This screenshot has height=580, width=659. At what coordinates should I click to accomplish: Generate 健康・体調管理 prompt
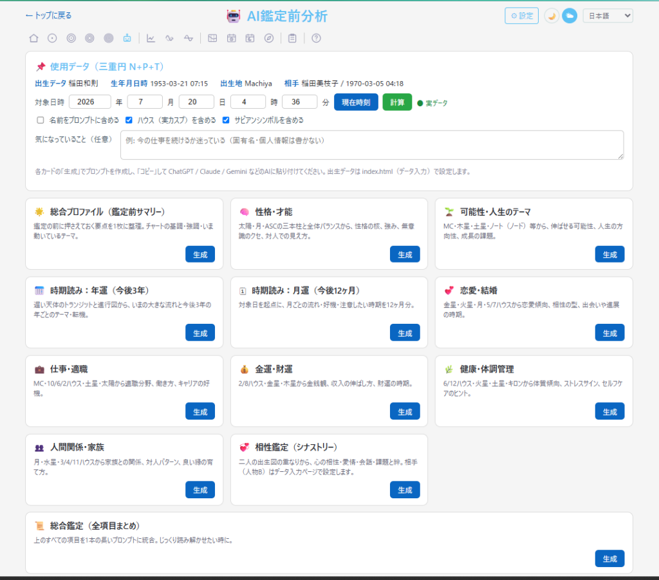[x=609, y=411]
